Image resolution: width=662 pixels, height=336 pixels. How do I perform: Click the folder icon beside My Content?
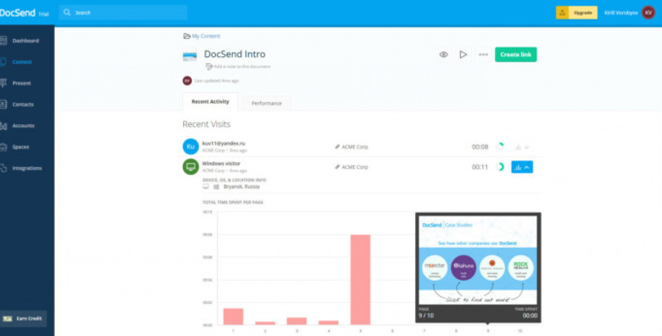[187, 36]
